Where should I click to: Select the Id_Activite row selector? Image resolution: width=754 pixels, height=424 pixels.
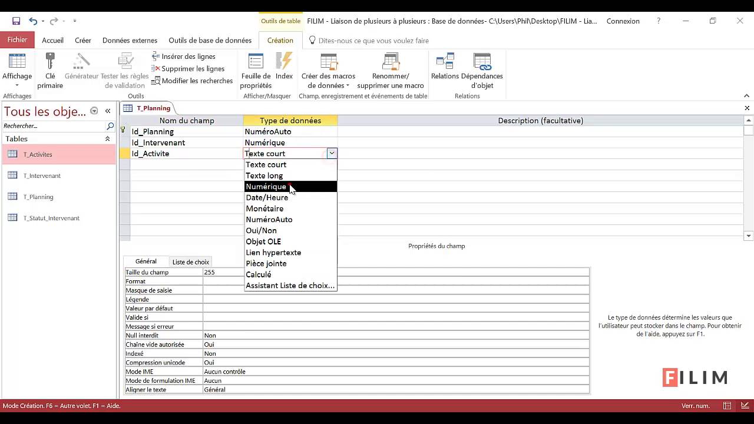tap(124, 153)
